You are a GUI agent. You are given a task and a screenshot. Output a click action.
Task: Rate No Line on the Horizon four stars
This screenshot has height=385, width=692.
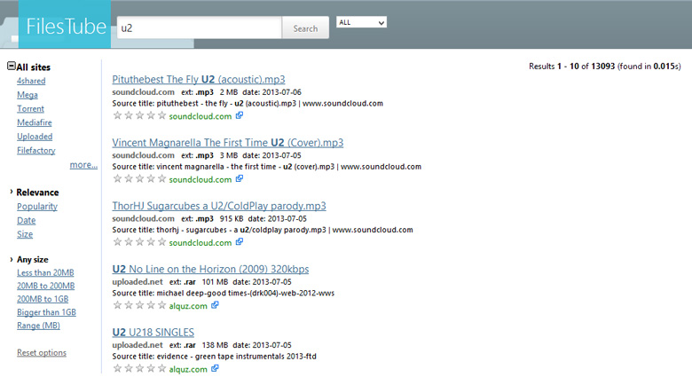coord(151,305)
